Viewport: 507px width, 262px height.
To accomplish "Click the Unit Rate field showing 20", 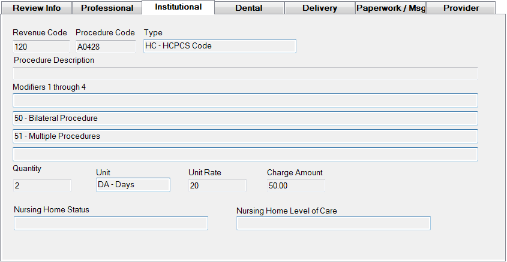I will (x=217, y=185).
